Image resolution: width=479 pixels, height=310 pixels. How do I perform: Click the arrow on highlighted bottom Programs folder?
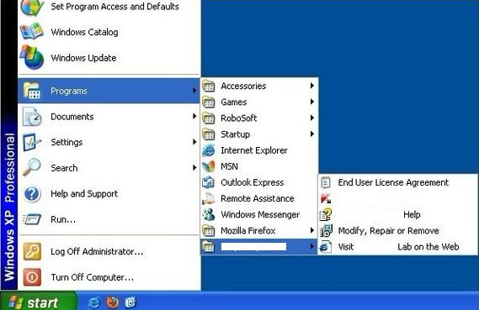point(312,246)
